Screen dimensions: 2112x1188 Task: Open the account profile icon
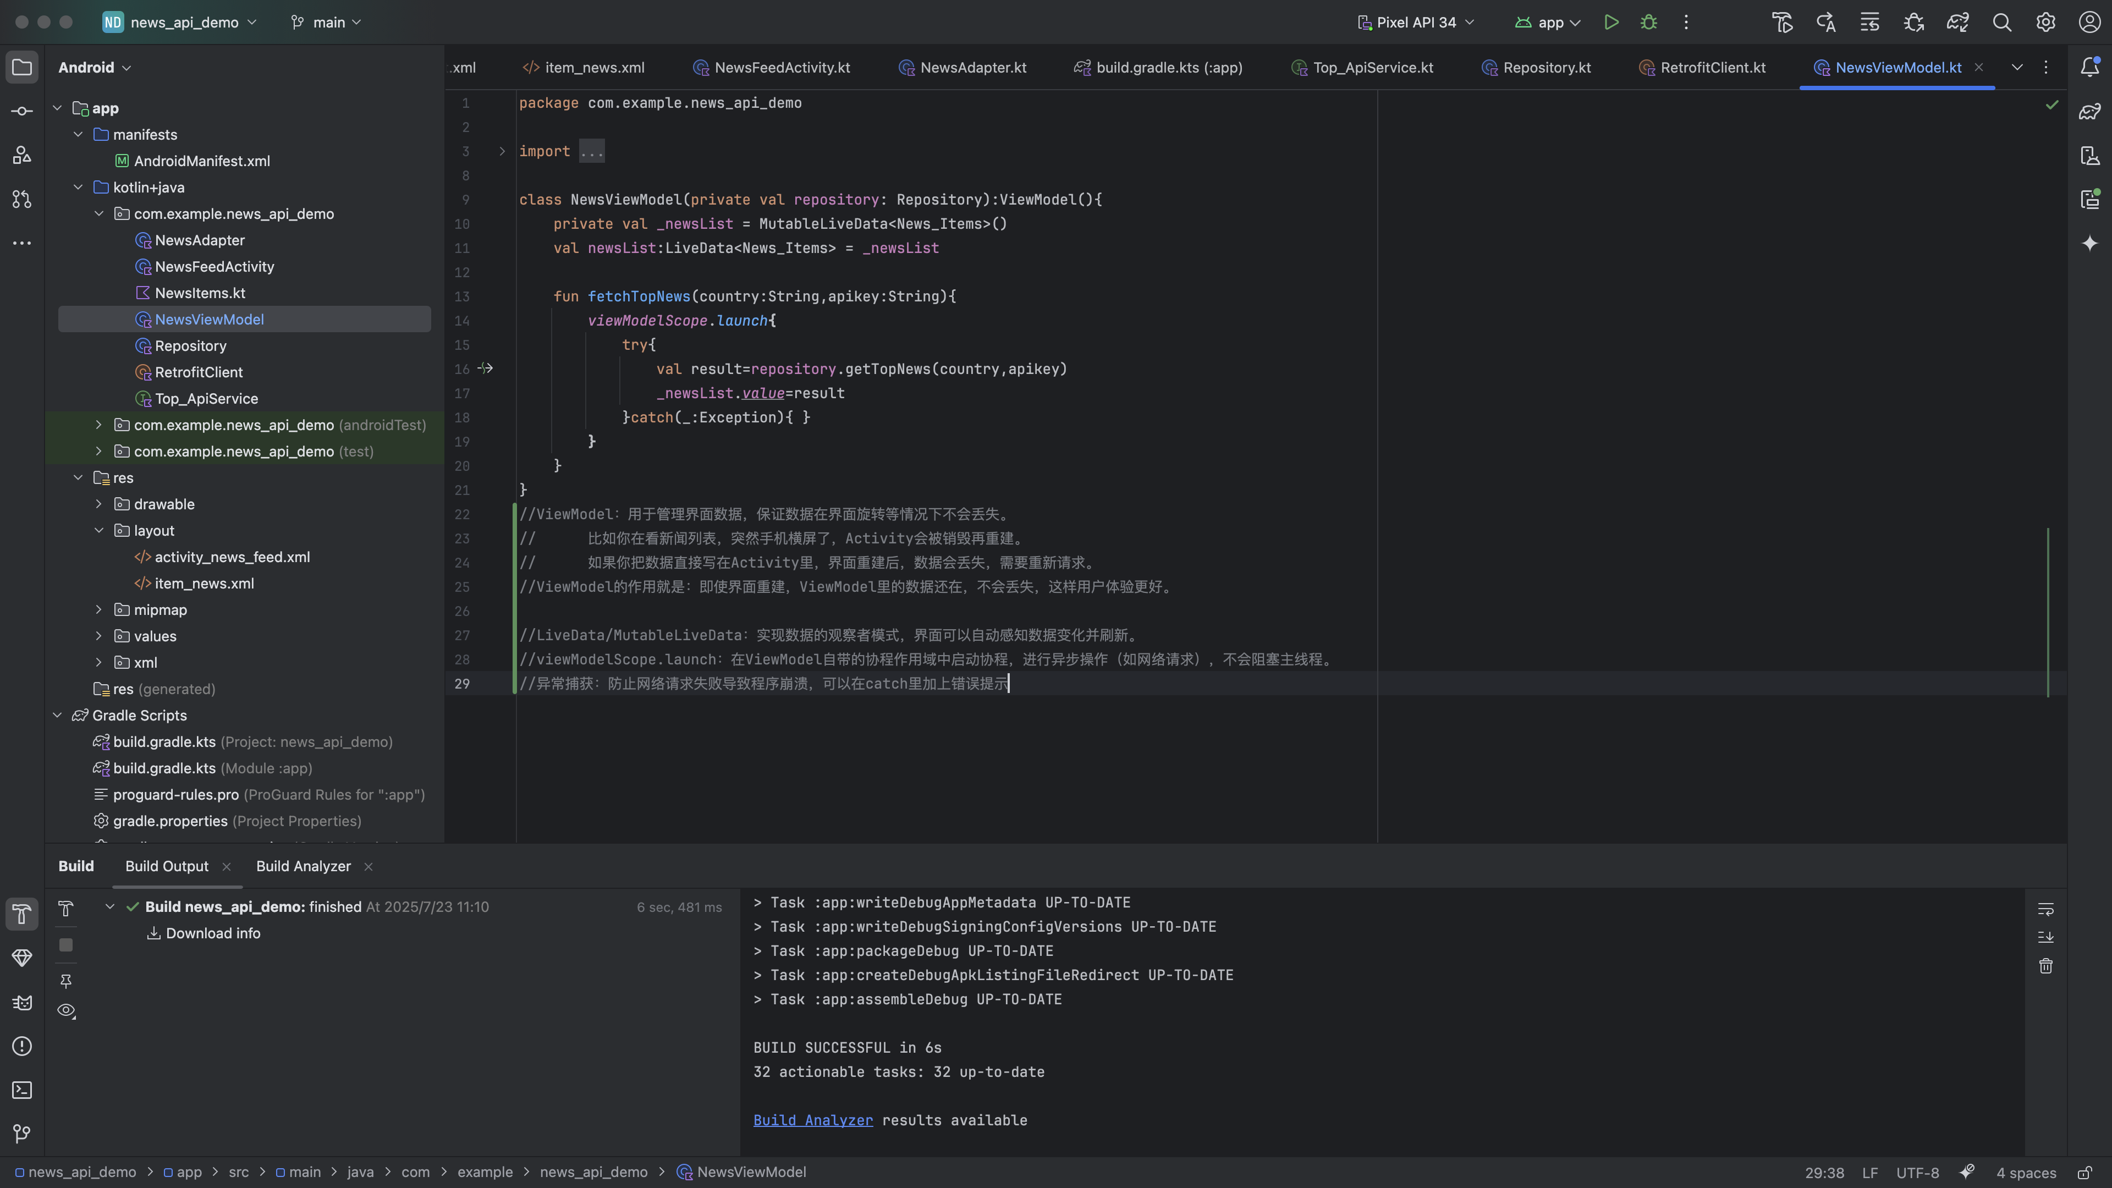point(2089,22)
